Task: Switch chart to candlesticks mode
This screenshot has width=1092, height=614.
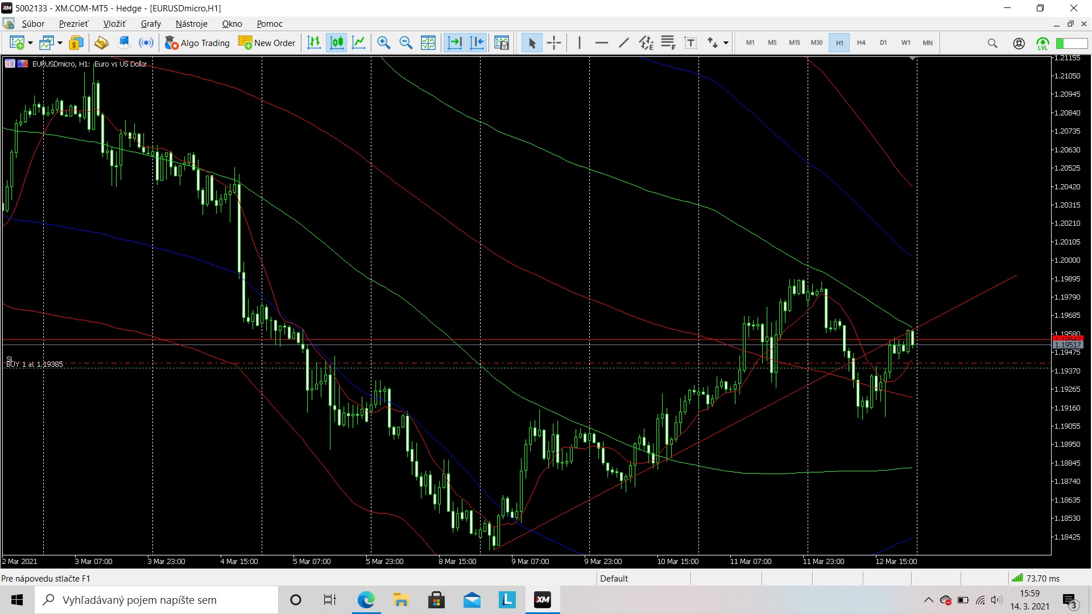Action: pos(337,43)
